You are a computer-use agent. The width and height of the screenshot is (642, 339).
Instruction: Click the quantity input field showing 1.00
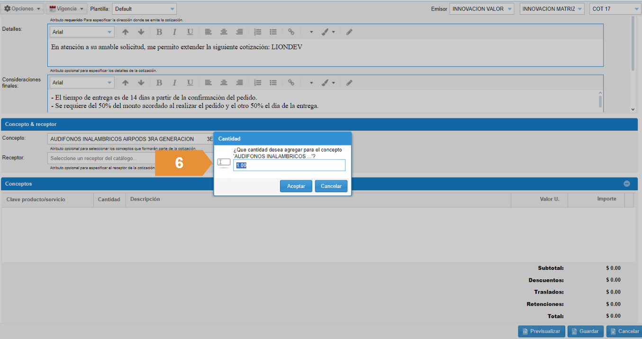(289, 165)
